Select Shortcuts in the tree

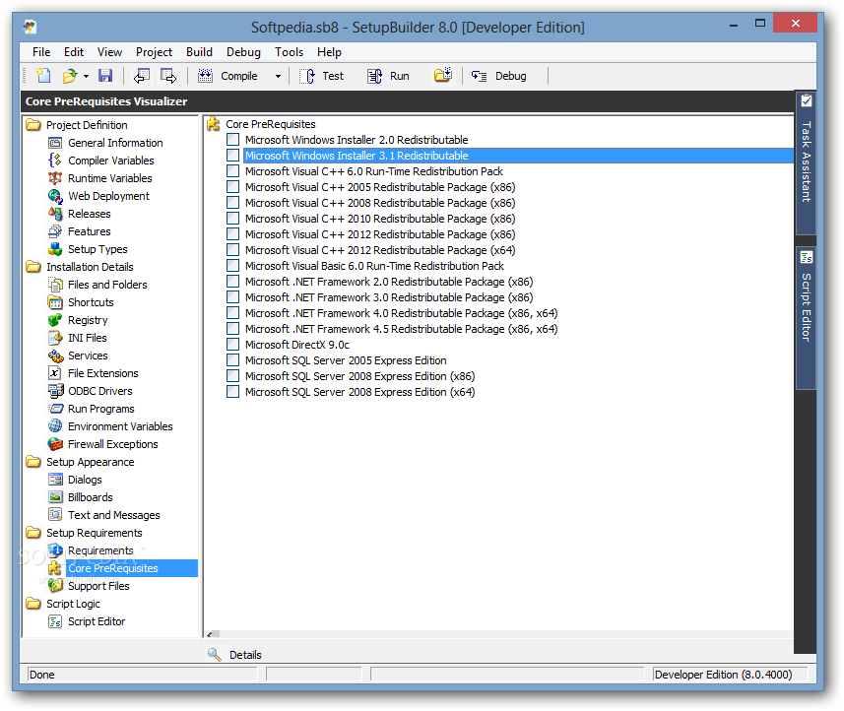tap(91, 302)
